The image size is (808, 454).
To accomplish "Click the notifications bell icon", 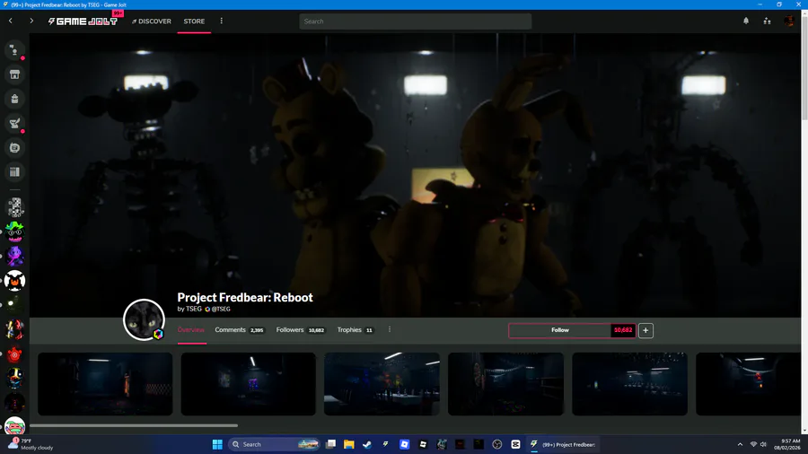I will point(746,22).
